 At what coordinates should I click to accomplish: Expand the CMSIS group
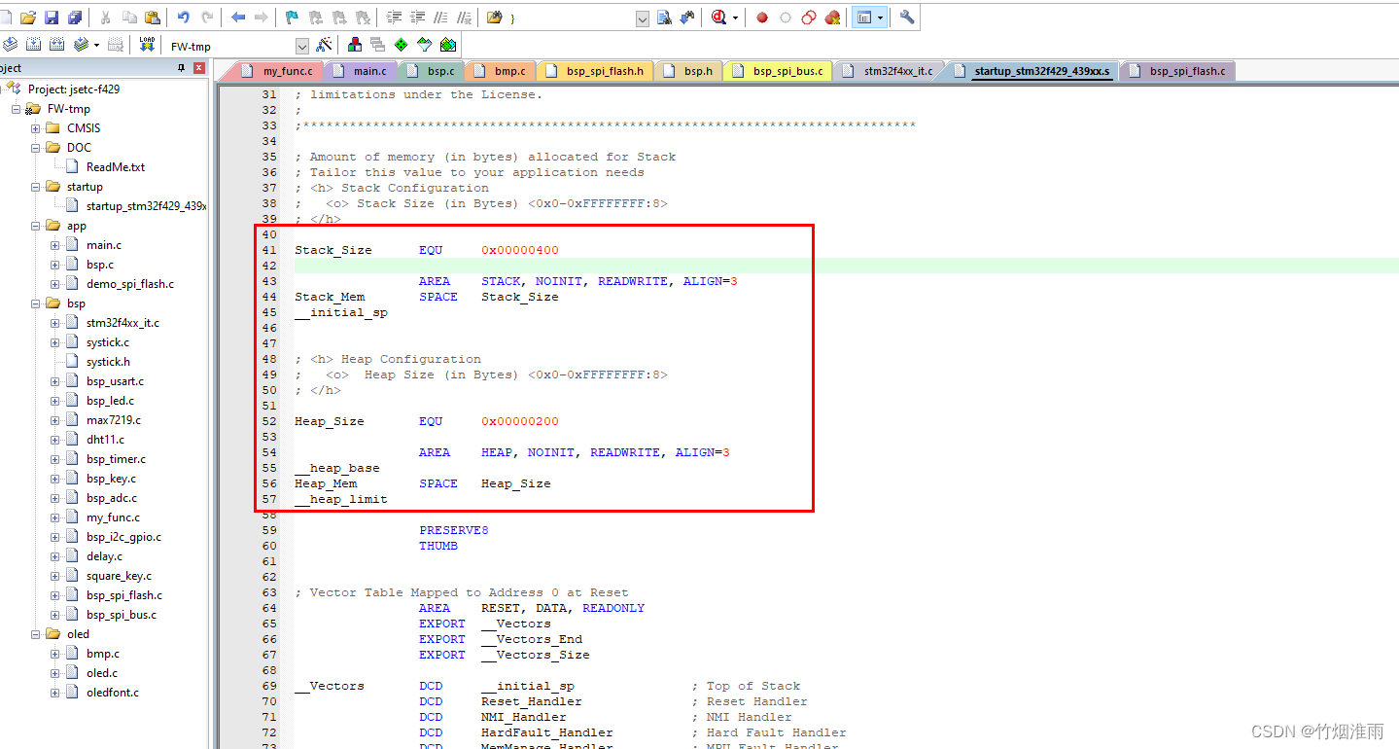pos(35,127)
